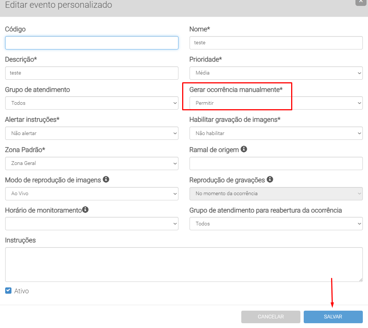Open the Zona Padrão dropdown
The image size is (368, 328).
point(92,163)
